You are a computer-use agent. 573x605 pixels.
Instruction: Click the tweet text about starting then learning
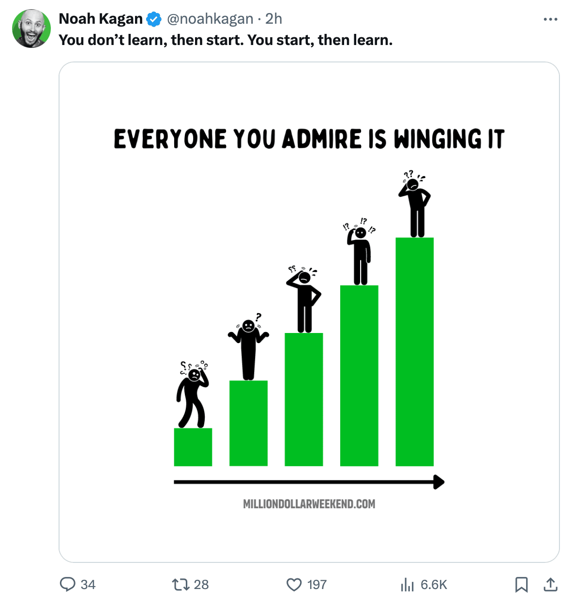click(x=226, y=40)
